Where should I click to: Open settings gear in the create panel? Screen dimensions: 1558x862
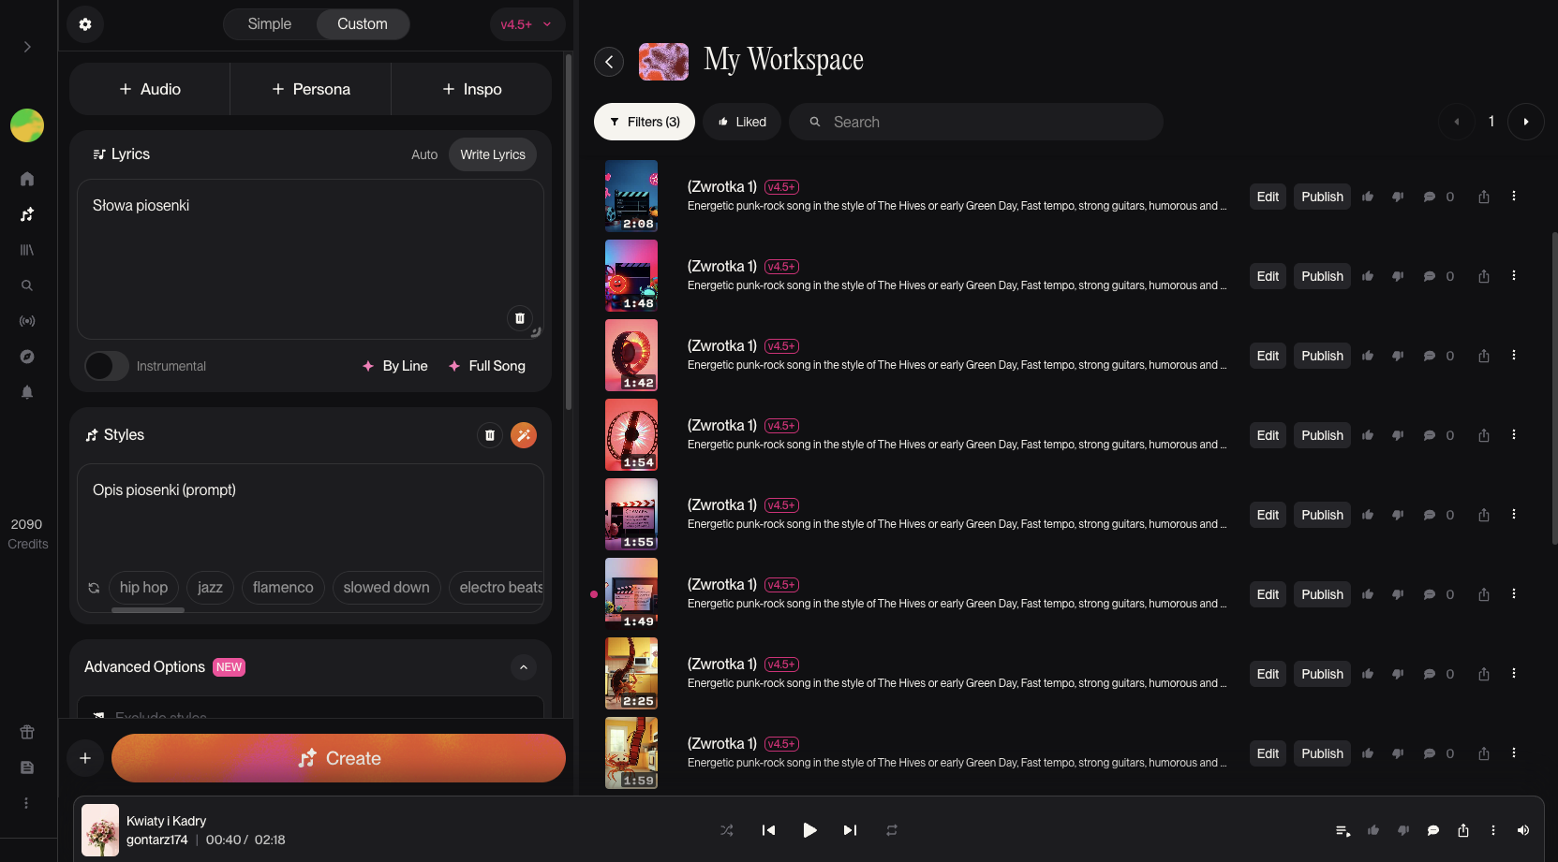point(85,24)
